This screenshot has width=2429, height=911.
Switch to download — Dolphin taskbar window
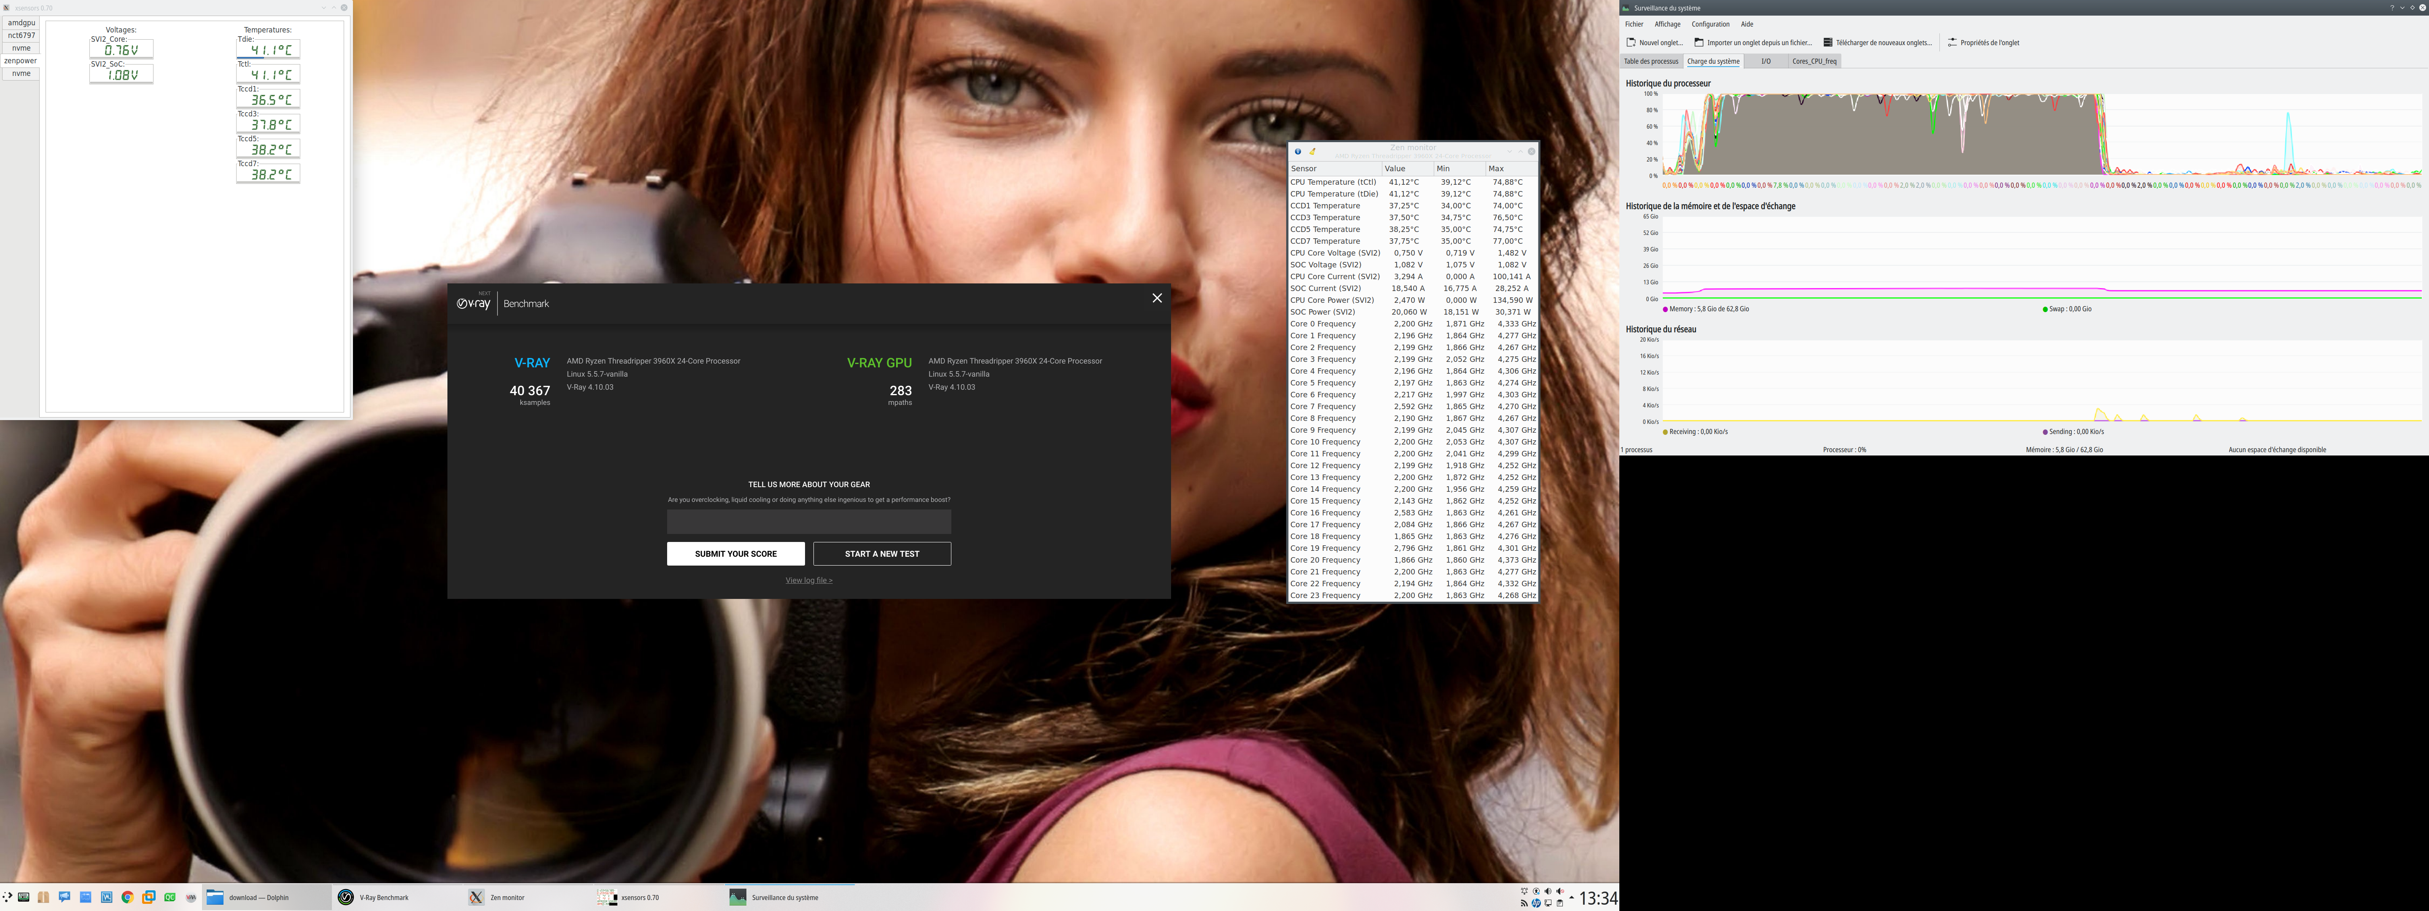(x=266, y=898)
